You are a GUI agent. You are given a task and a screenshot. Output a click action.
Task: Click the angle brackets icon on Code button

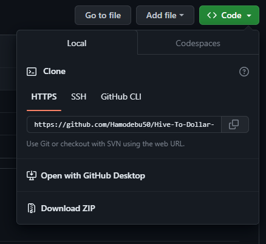[x=212, y=15]
